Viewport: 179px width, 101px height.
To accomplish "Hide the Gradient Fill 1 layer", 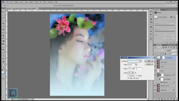I will pyautogui.click(x=155, y=58).
